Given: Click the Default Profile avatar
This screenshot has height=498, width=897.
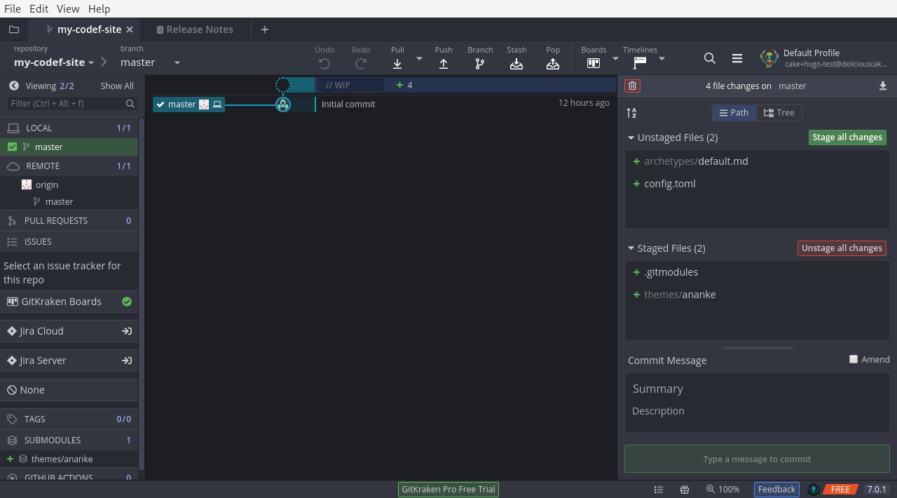Looking at the screenshot, I should 769,58.
